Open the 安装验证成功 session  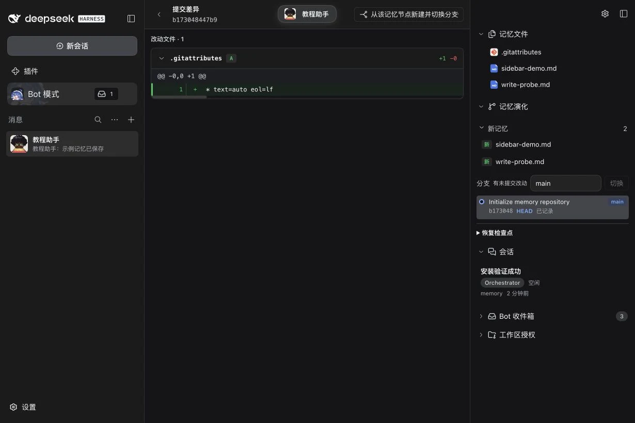coord(501,271)
